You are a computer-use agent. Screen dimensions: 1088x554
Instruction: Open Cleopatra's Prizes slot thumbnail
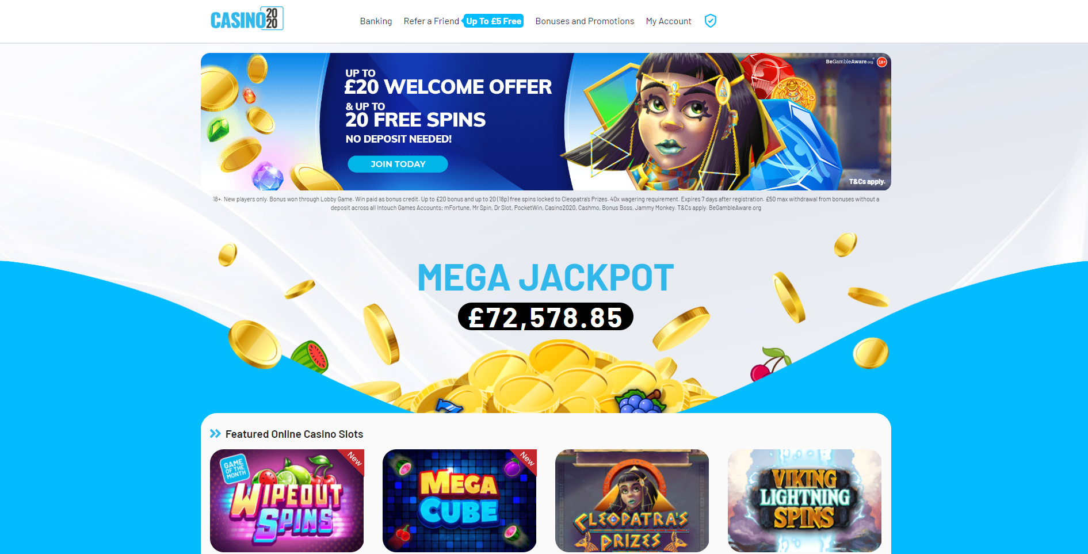tap(632, 500)
